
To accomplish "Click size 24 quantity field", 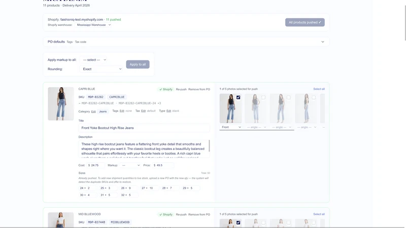I will [87, 188].
